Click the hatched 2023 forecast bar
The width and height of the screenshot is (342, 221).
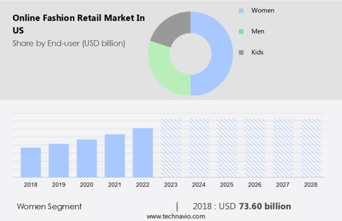[x=171, y=148]
